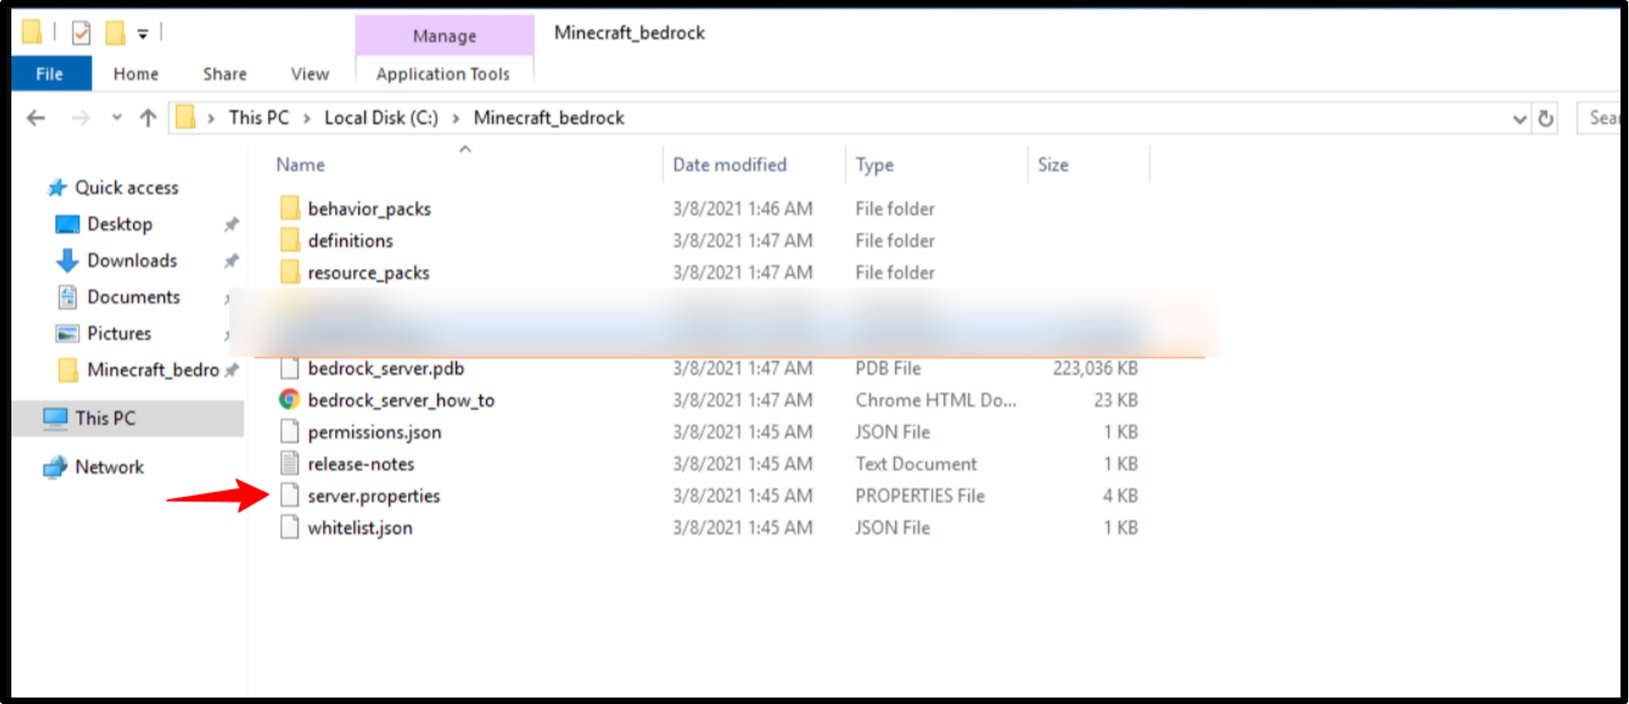Sort by the Type column header
The height and width of the screenshot is (704, 1629).
point(875,165)
